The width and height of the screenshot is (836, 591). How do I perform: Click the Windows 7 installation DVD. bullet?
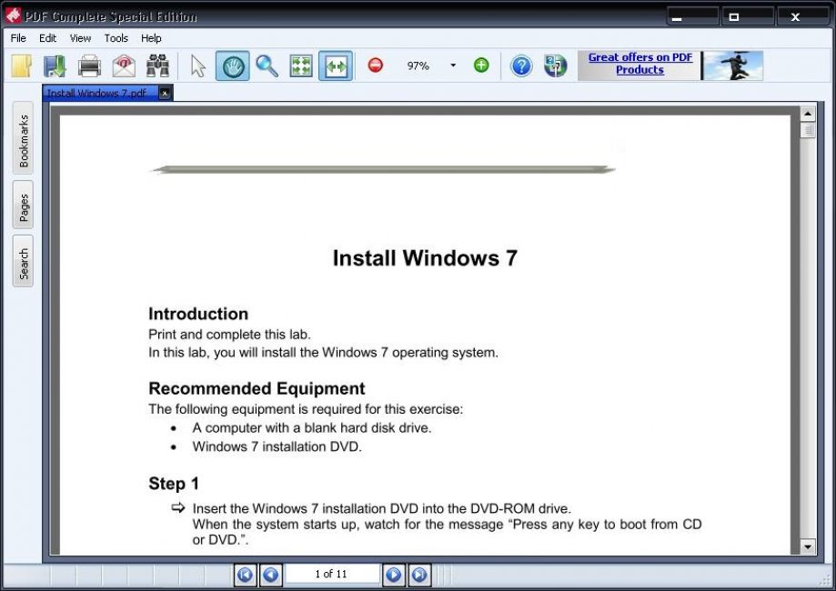point(277,446)
